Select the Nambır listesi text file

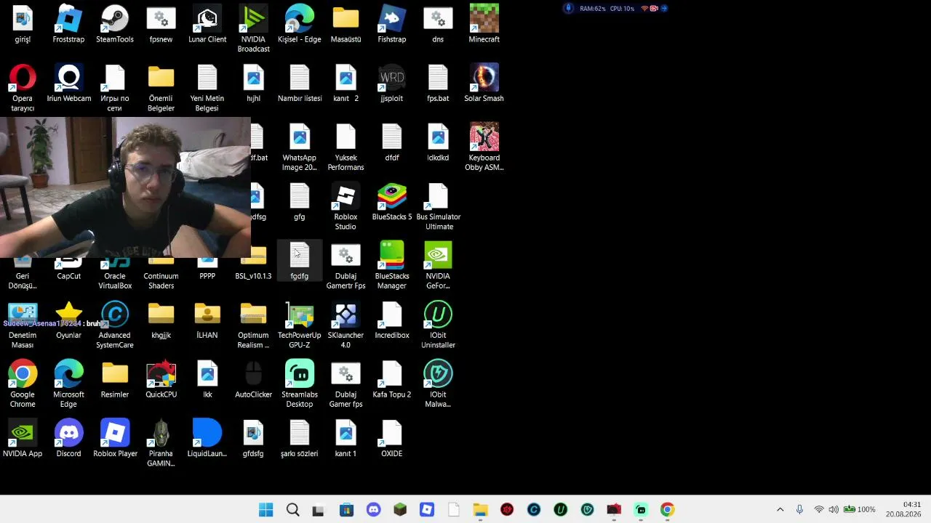[299, 84]
